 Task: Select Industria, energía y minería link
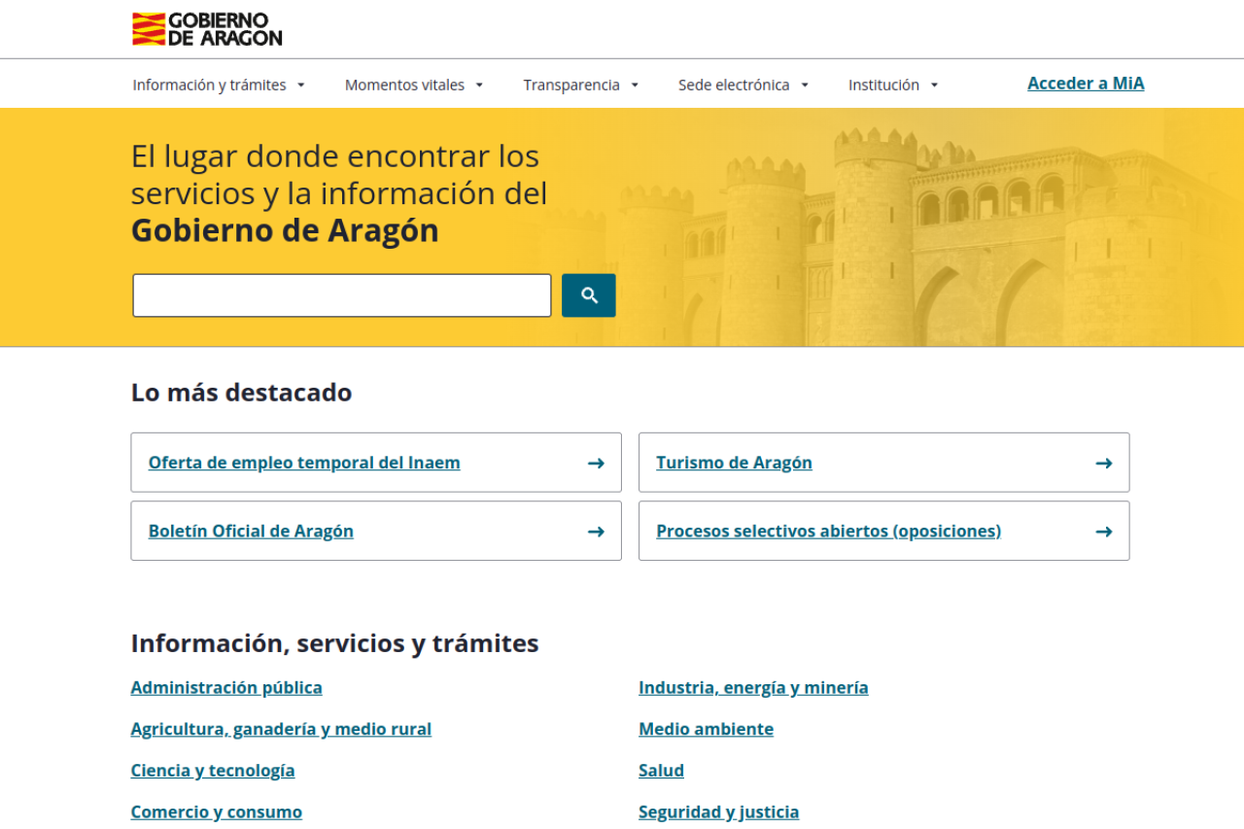[753, 687]
